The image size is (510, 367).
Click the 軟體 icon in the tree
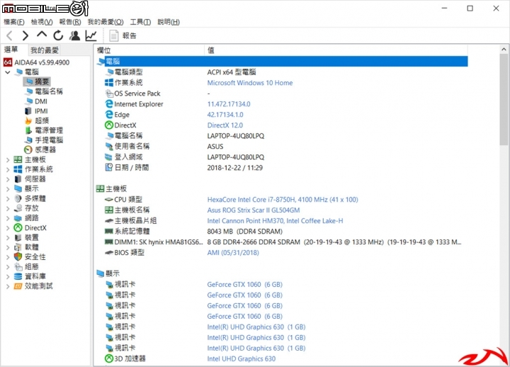tap(18, 247)
